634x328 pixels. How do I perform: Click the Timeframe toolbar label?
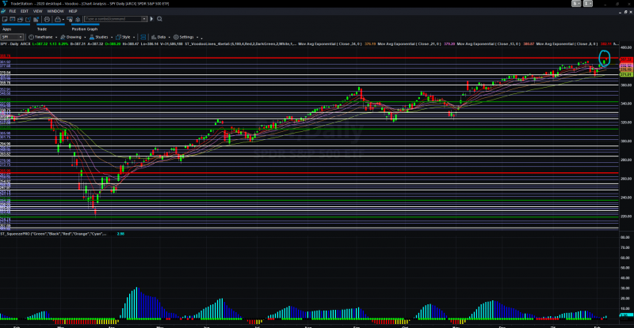point(44,37)
